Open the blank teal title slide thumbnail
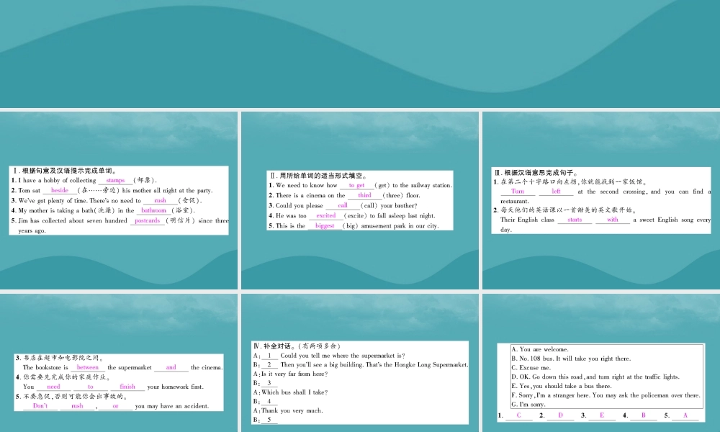 pyautogui.click(x=360, y=54)
